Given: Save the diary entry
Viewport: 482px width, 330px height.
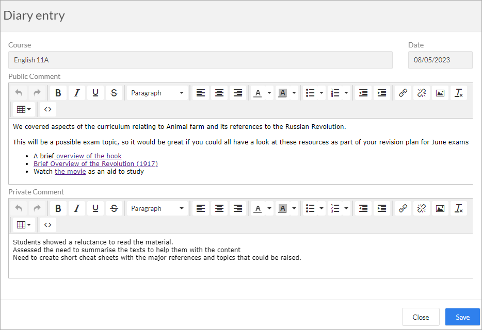Looking at the screenshot, I should 462,317.
